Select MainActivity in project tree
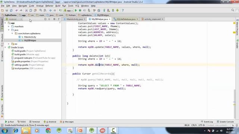This screenshot has width=239, height=134. (x=30, y=37)
